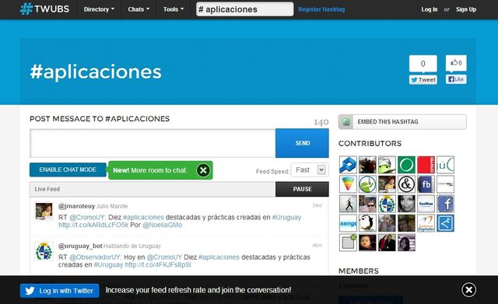
Task: Click the @NoeliaGMo mention
Action: [162, 225]
